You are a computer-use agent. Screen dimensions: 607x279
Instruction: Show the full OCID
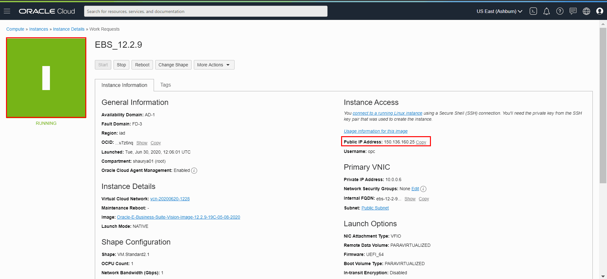(x=142, y=143)
